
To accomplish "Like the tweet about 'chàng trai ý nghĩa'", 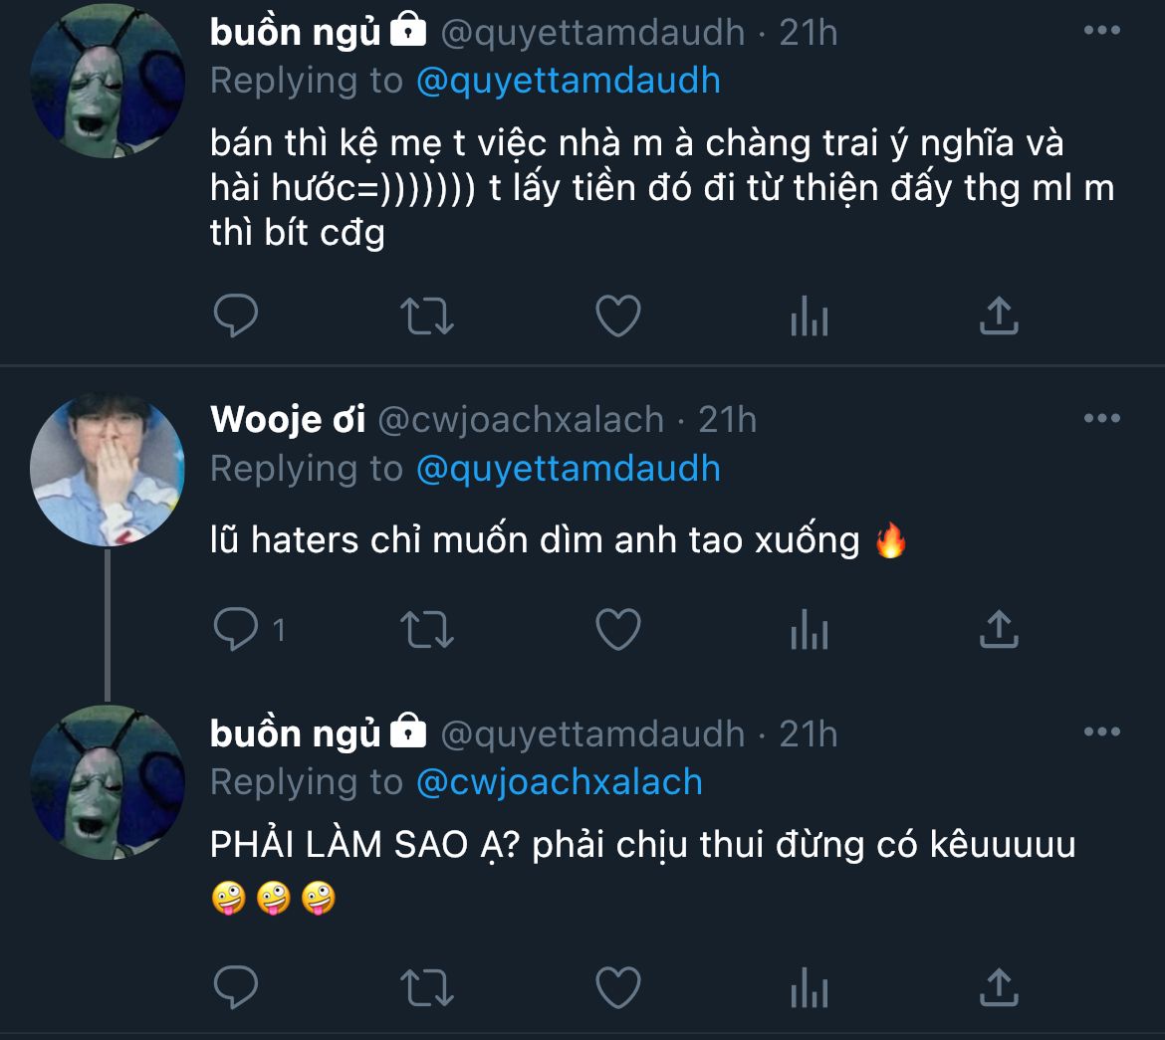I will click(x=617, y=316).
